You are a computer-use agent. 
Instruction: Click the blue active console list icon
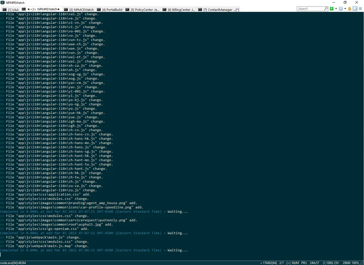tap(341, 9)
